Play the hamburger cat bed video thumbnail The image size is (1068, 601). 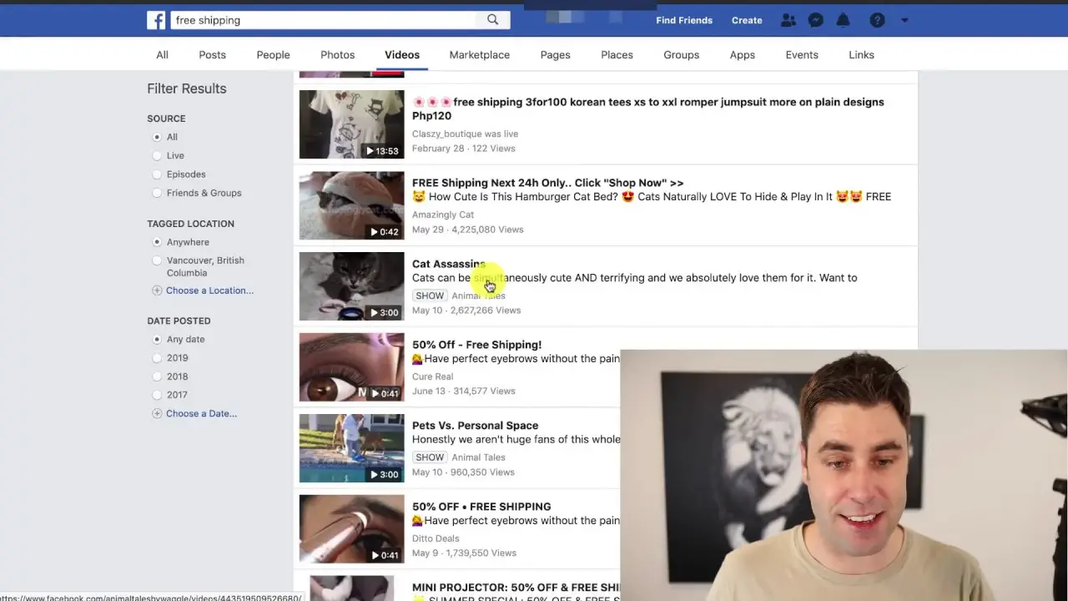351,205
